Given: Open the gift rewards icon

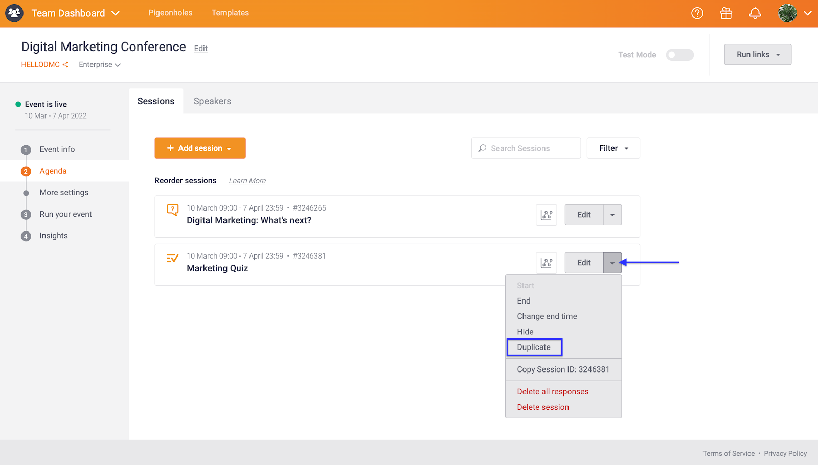Looking at the screenshot, I should click(x=726, y=13).
